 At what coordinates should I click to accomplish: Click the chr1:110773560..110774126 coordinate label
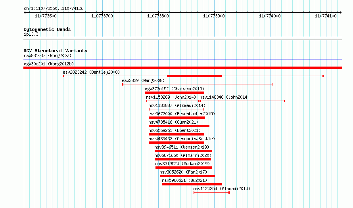54,8
